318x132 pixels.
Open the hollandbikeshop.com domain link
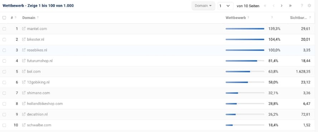coord(45,104)
